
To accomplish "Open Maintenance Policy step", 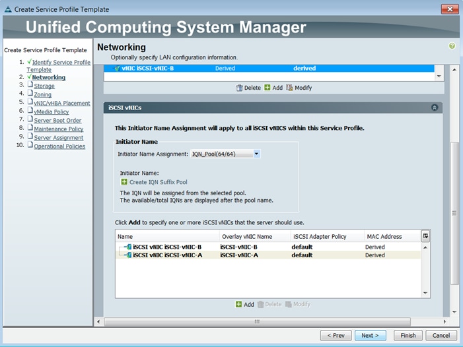I will pyautogui.click(x=59, y=129).
